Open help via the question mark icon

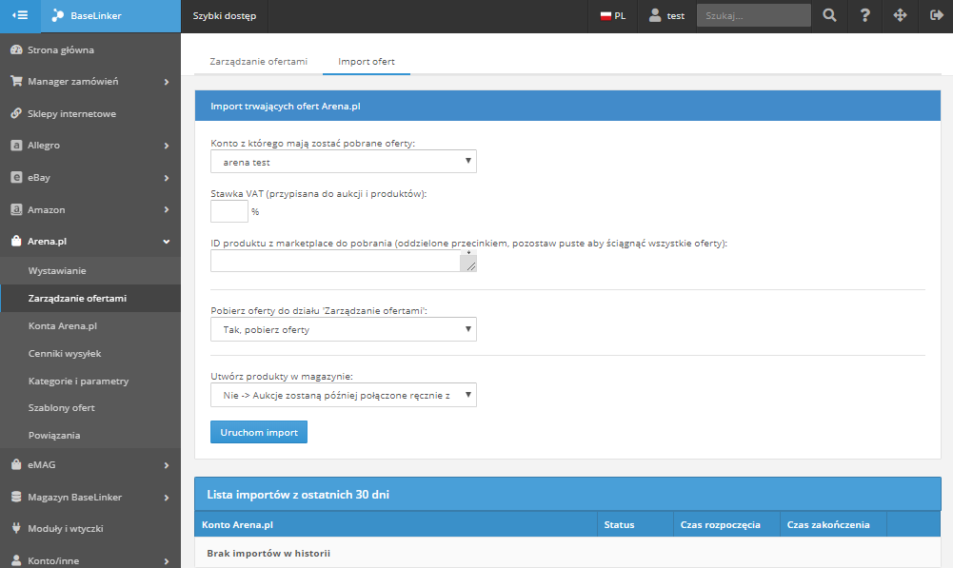[x=864, y=16]
